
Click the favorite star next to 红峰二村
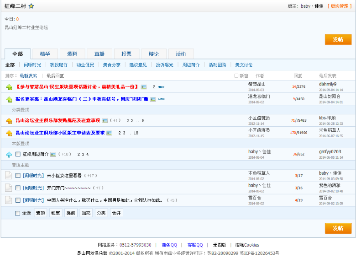(x=31, y=6)
